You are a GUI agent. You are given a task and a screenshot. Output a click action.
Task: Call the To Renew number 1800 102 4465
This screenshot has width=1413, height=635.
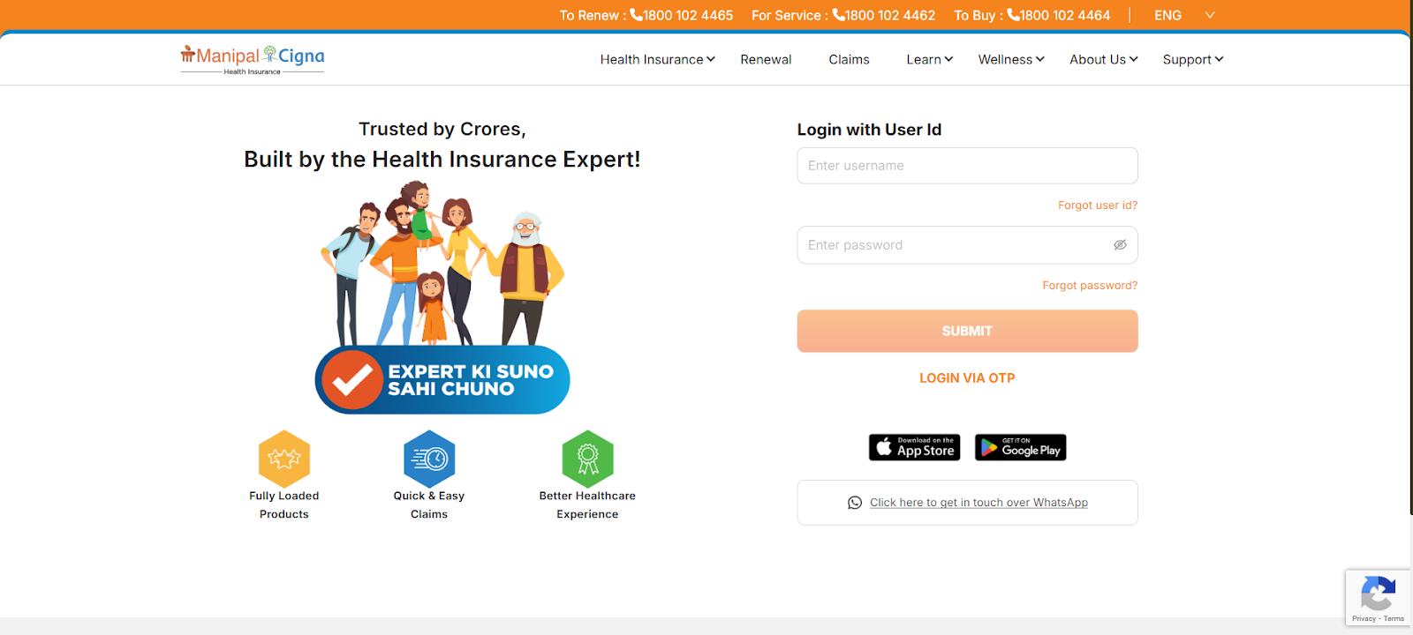coord(681,15)
